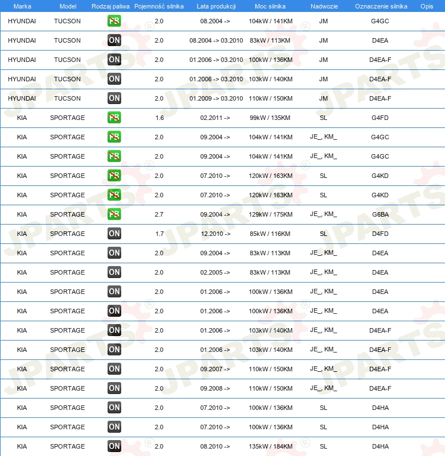Click the ON diesel icon in the Kia 09.2008 row
Image resolution: width=445 pixels, height=456 pixels.
coord(114,388)
